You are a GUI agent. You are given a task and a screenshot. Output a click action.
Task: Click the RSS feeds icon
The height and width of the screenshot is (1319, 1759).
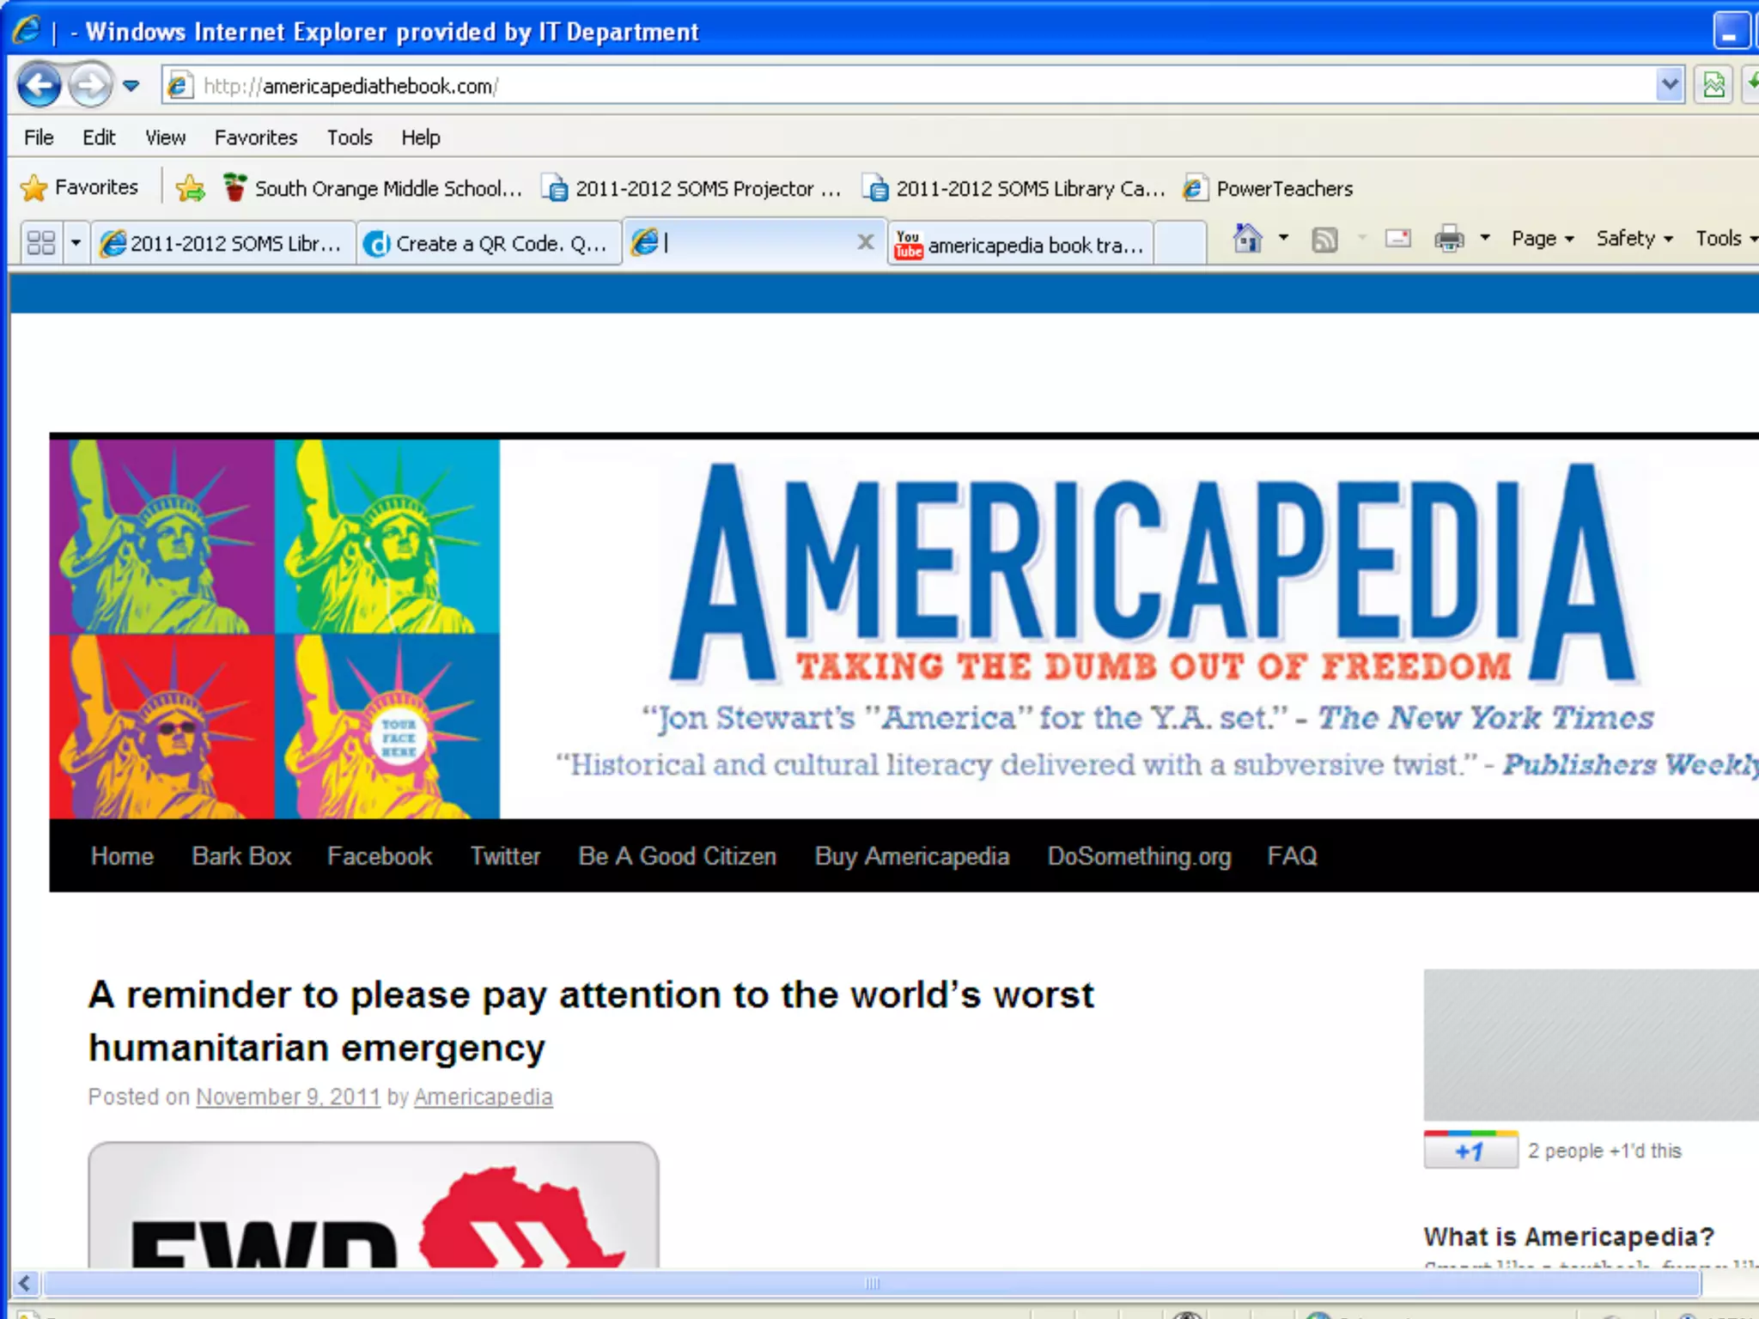1324,240
